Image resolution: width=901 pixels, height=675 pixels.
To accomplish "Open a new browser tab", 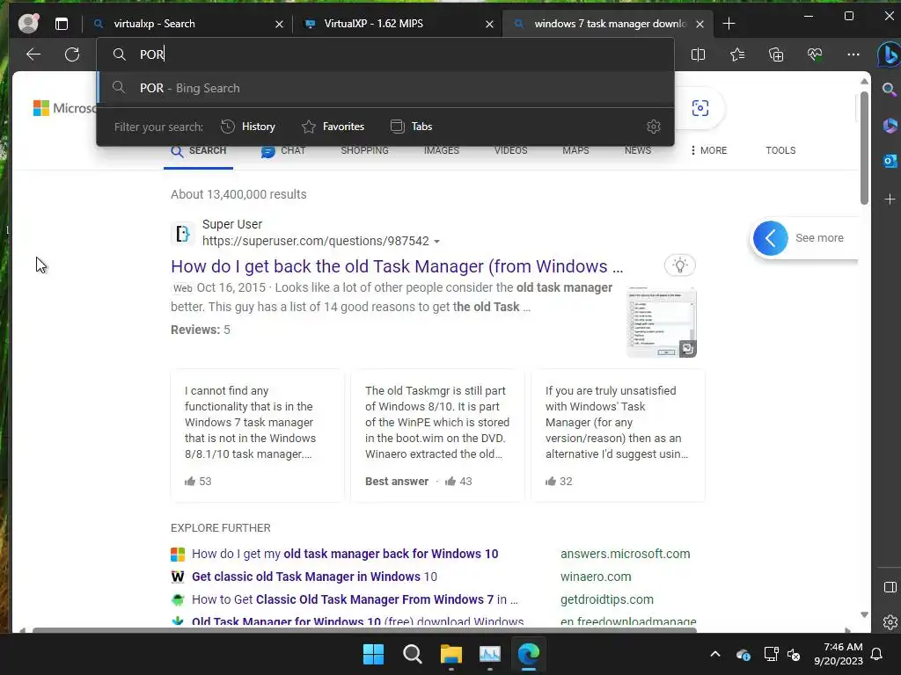I will (x=729, y=24).
